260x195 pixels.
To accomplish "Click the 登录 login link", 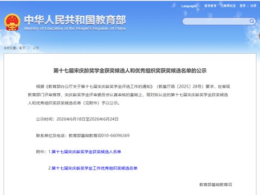I will coord(243,6).
